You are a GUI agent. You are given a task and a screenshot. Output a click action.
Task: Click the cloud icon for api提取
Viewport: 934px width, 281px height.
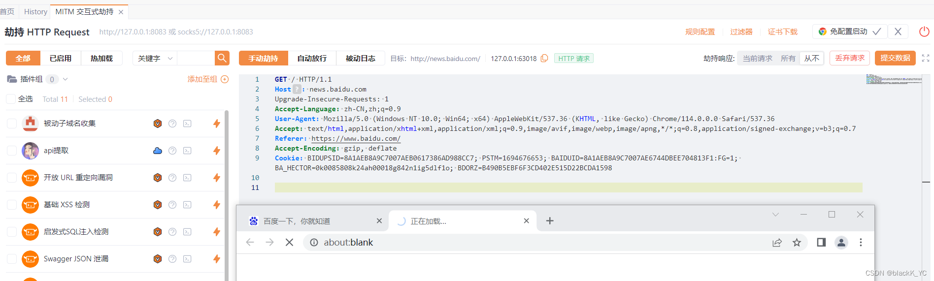pyautogui.click(x=158, y=151)
